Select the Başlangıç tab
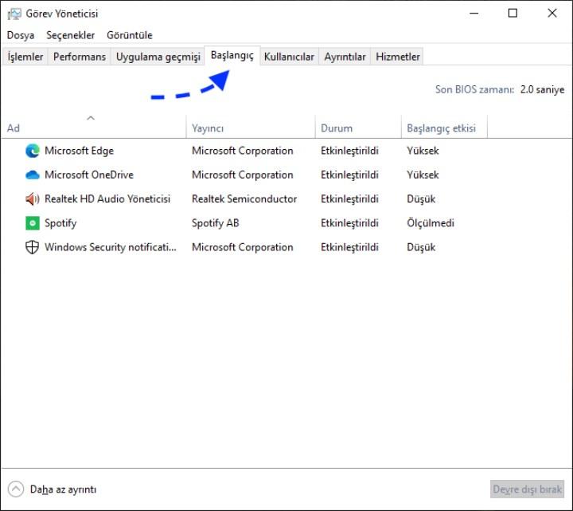 point(232,56)
